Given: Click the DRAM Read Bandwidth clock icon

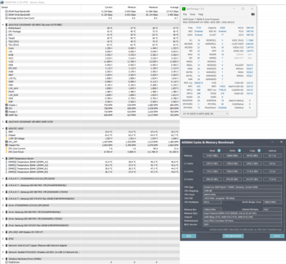Looking at the screenshot, I should (x=6, y=11).
